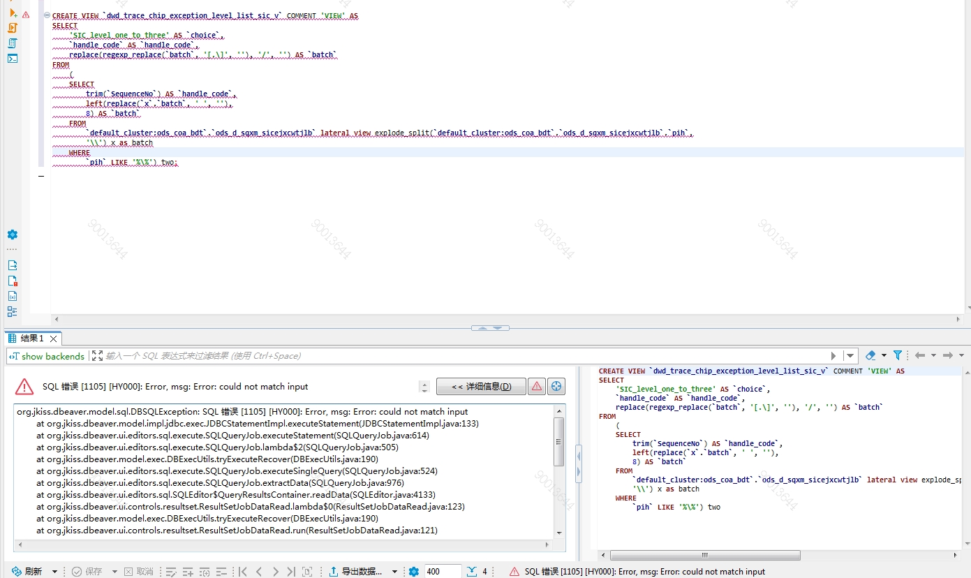This screenshot has height=578, width=971.
Task: Click the 详细信息(D) details button
Action: point(481,386)
